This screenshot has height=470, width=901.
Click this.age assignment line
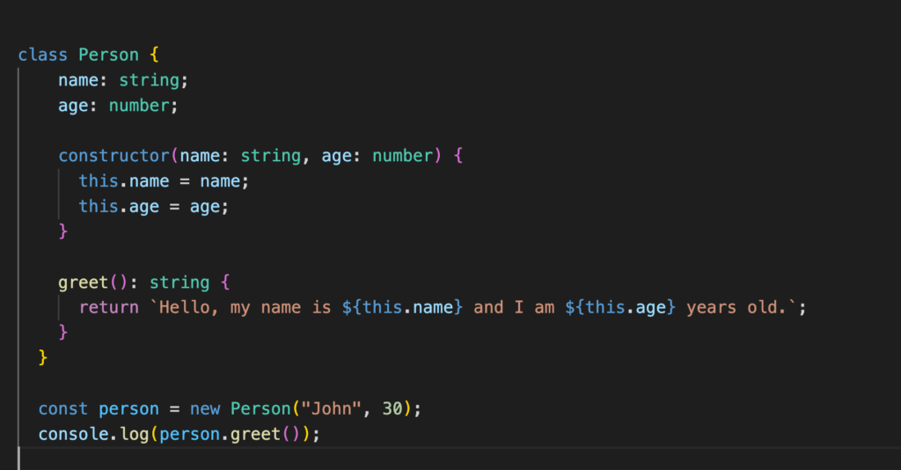point(153,207)
